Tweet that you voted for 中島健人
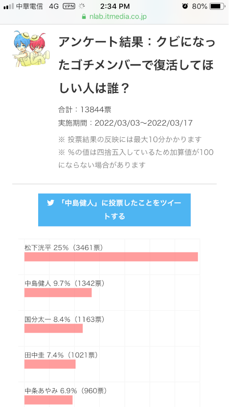This screenshot has height=407, width=229. pos(114,210)
